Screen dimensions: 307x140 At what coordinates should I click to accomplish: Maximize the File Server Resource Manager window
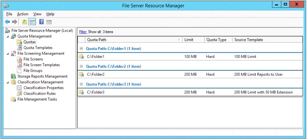[285, 4]
